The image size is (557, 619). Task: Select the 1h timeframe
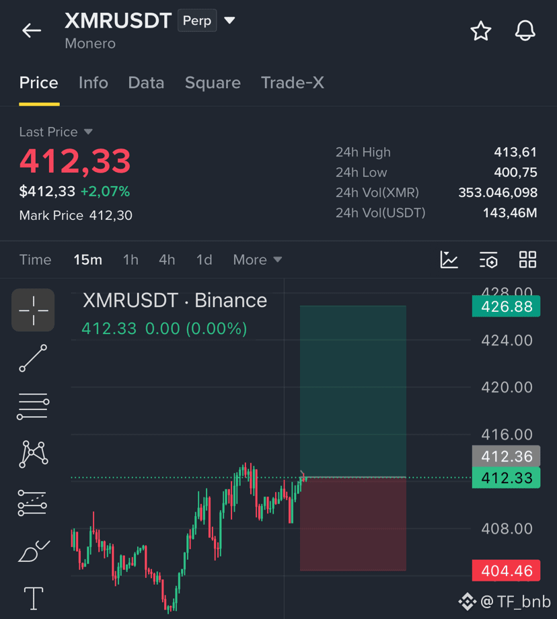click(131, 259)
